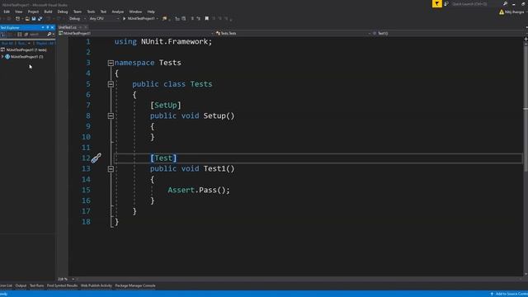Click the send feedback icon
The image size is (528, 297).
coord(446,3)
